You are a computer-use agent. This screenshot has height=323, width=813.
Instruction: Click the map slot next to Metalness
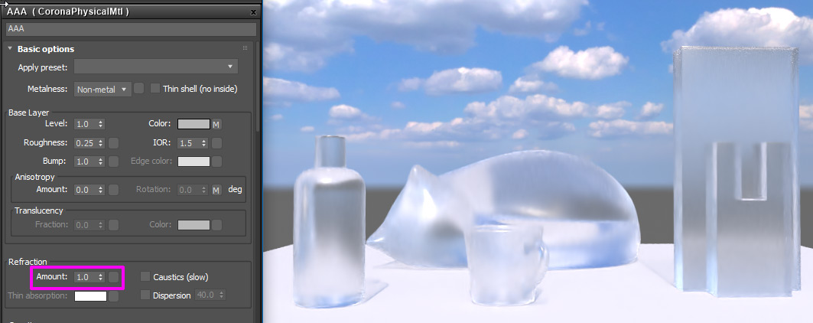point(139,88)
